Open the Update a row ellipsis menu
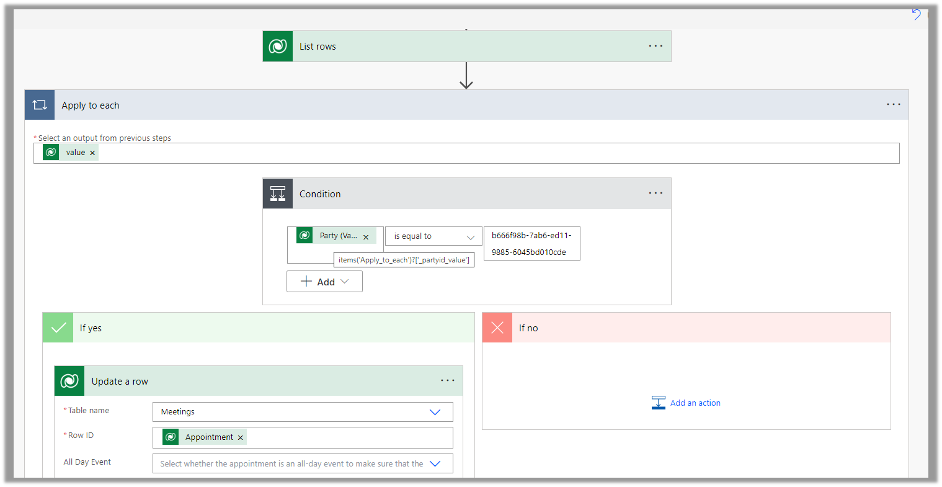Screen dimensions: 942x487 (x=447, y=381)
